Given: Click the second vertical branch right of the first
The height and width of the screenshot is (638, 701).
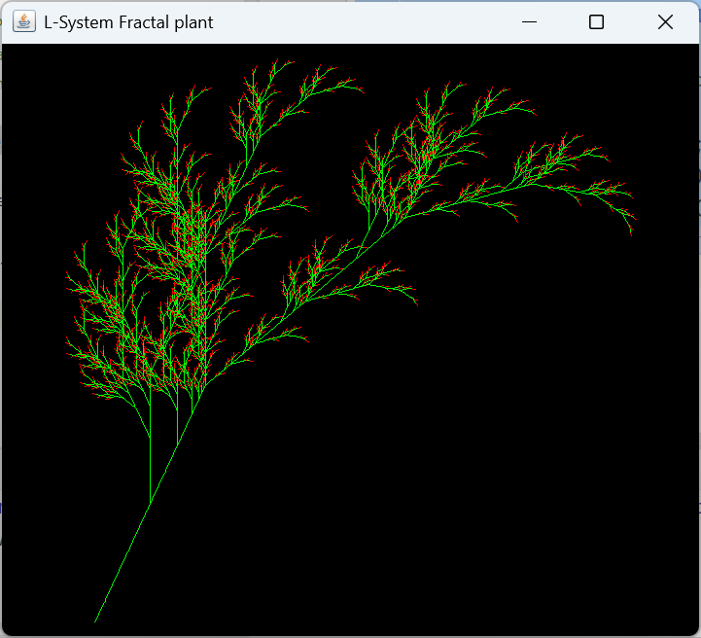Looking at the screenshot, I should click(177, 428).
